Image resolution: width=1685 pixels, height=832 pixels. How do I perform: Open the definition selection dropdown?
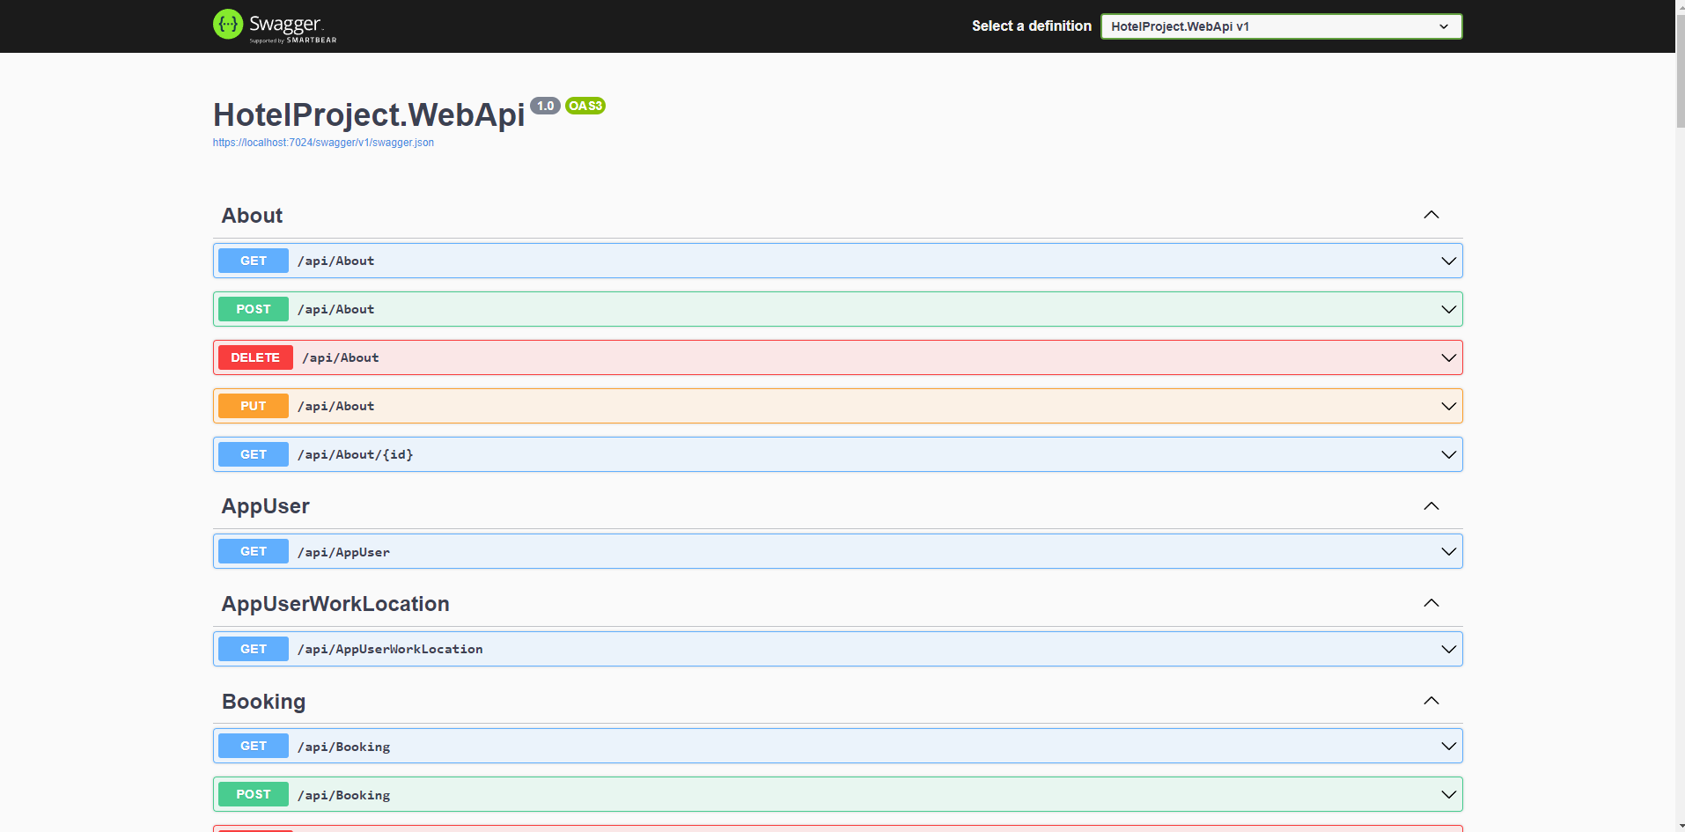pyautogui.click(x=1280, y=26)
